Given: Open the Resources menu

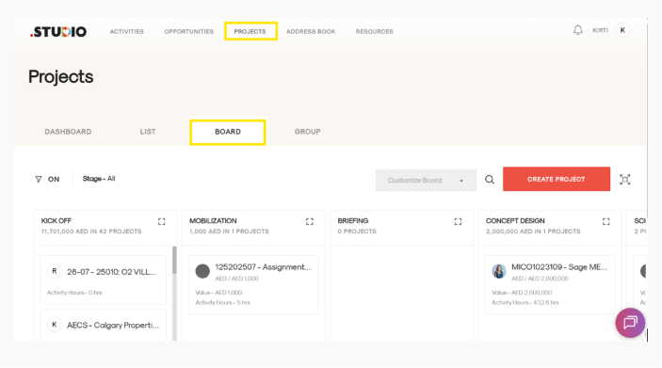Looking at the screenshot, I should (x=374, y=32).
